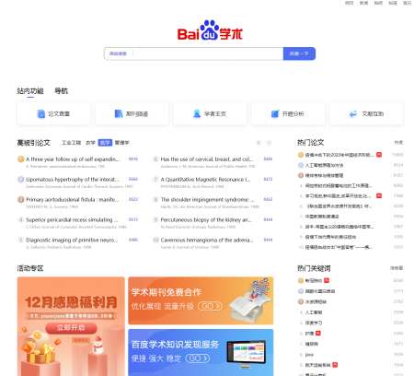Open paper "The shoulder impingement syndrome"

(x=207, y=200)
